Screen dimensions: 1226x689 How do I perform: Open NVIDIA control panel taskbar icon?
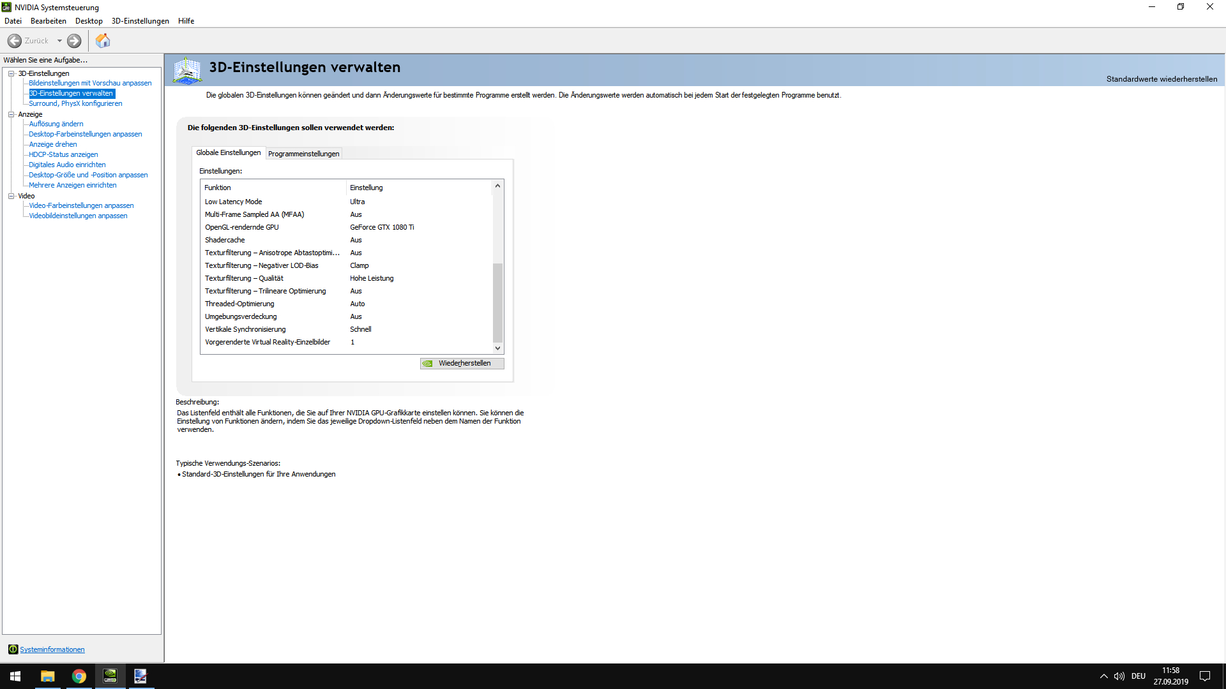[x=110, y=676]
